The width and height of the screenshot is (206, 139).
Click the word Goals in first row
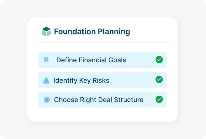[117, 60]
